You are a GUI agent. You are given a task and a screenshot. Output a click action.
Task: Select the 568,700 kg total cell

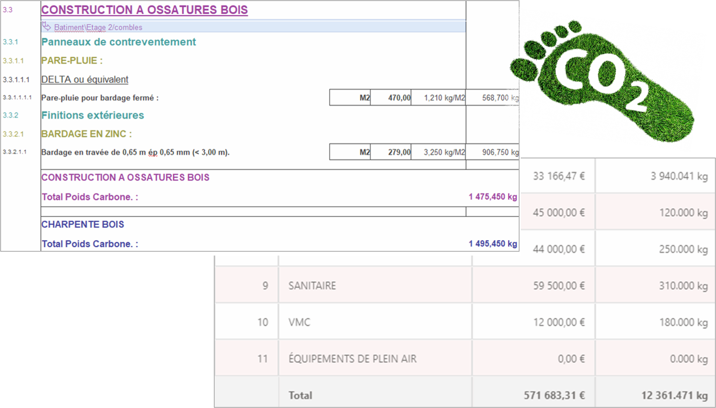tap(492, 97)
